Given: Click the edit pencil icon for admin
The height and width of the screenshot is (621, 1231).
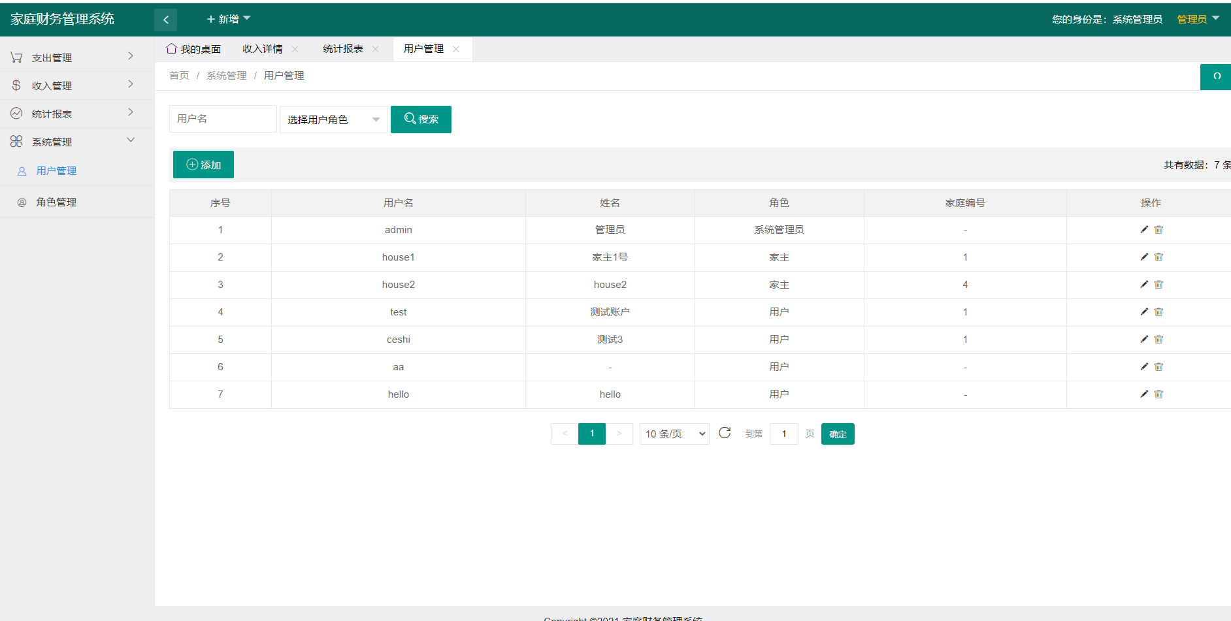Looking at the screenshot, I should point(1144,230).
